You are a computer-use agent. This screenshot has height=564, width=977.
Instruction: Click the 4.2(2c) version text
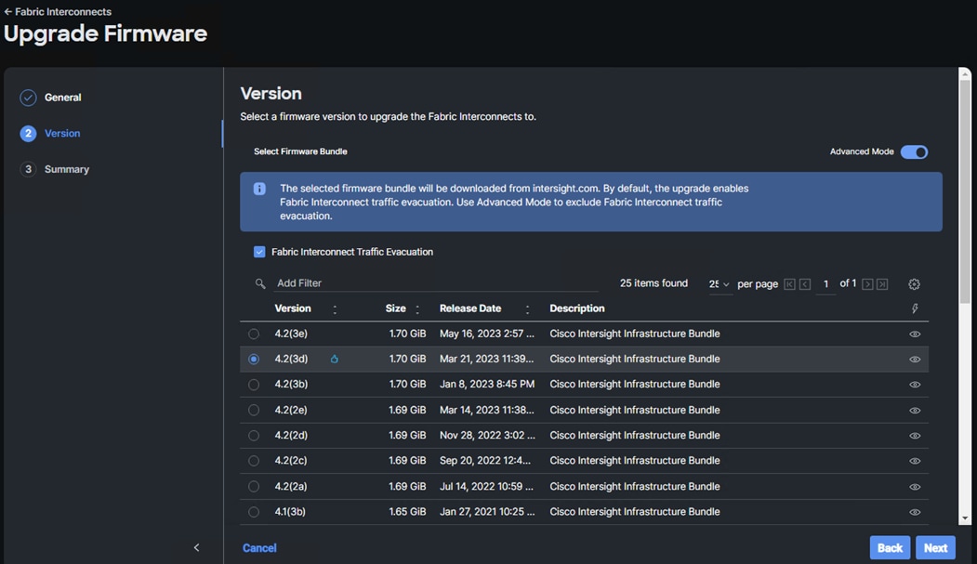point(291,461)
